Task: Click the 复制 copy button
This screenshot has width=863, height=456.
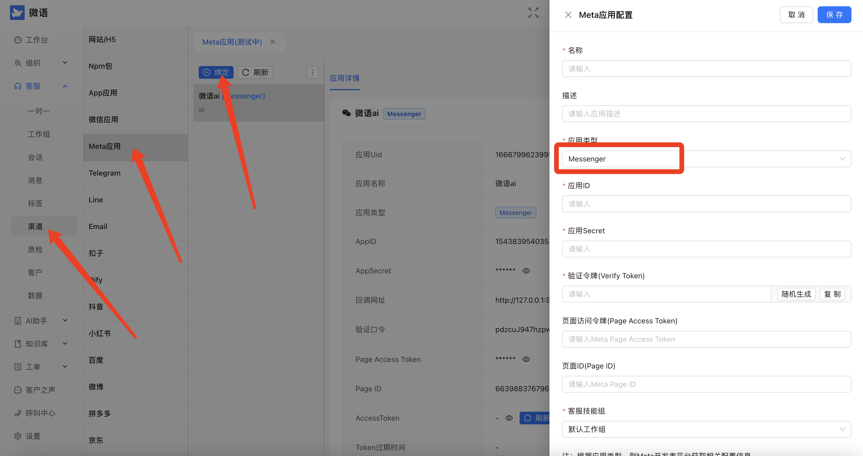Action: click(832, 294)
